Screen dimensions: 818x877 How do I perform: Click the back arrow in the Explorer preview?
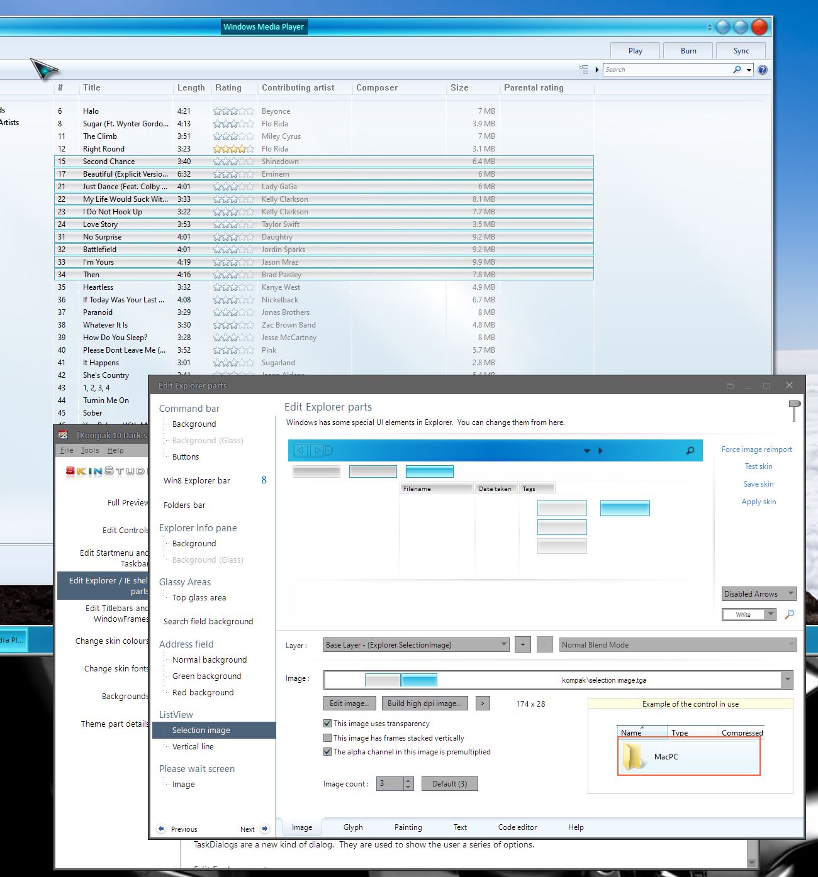pyautogui.click(x=300, y=450)
